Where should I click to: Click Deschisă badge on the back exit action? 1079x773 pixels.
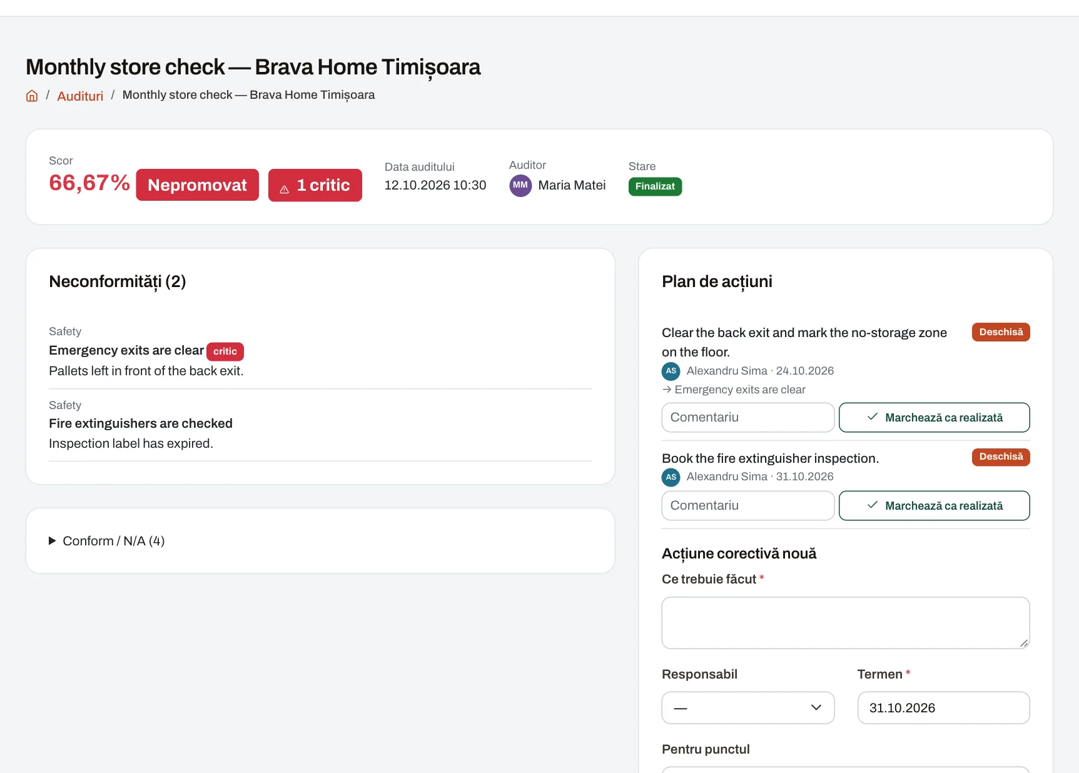point(1001,332)
